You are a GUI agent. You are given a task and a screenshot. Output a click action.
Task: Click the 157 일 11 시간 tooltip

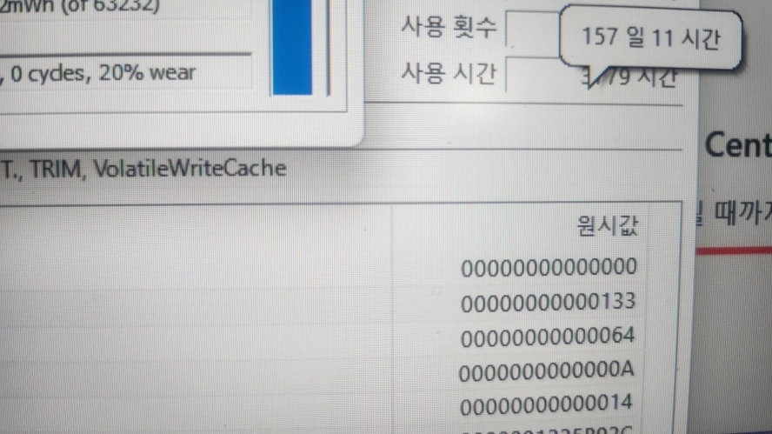[651, 38]
